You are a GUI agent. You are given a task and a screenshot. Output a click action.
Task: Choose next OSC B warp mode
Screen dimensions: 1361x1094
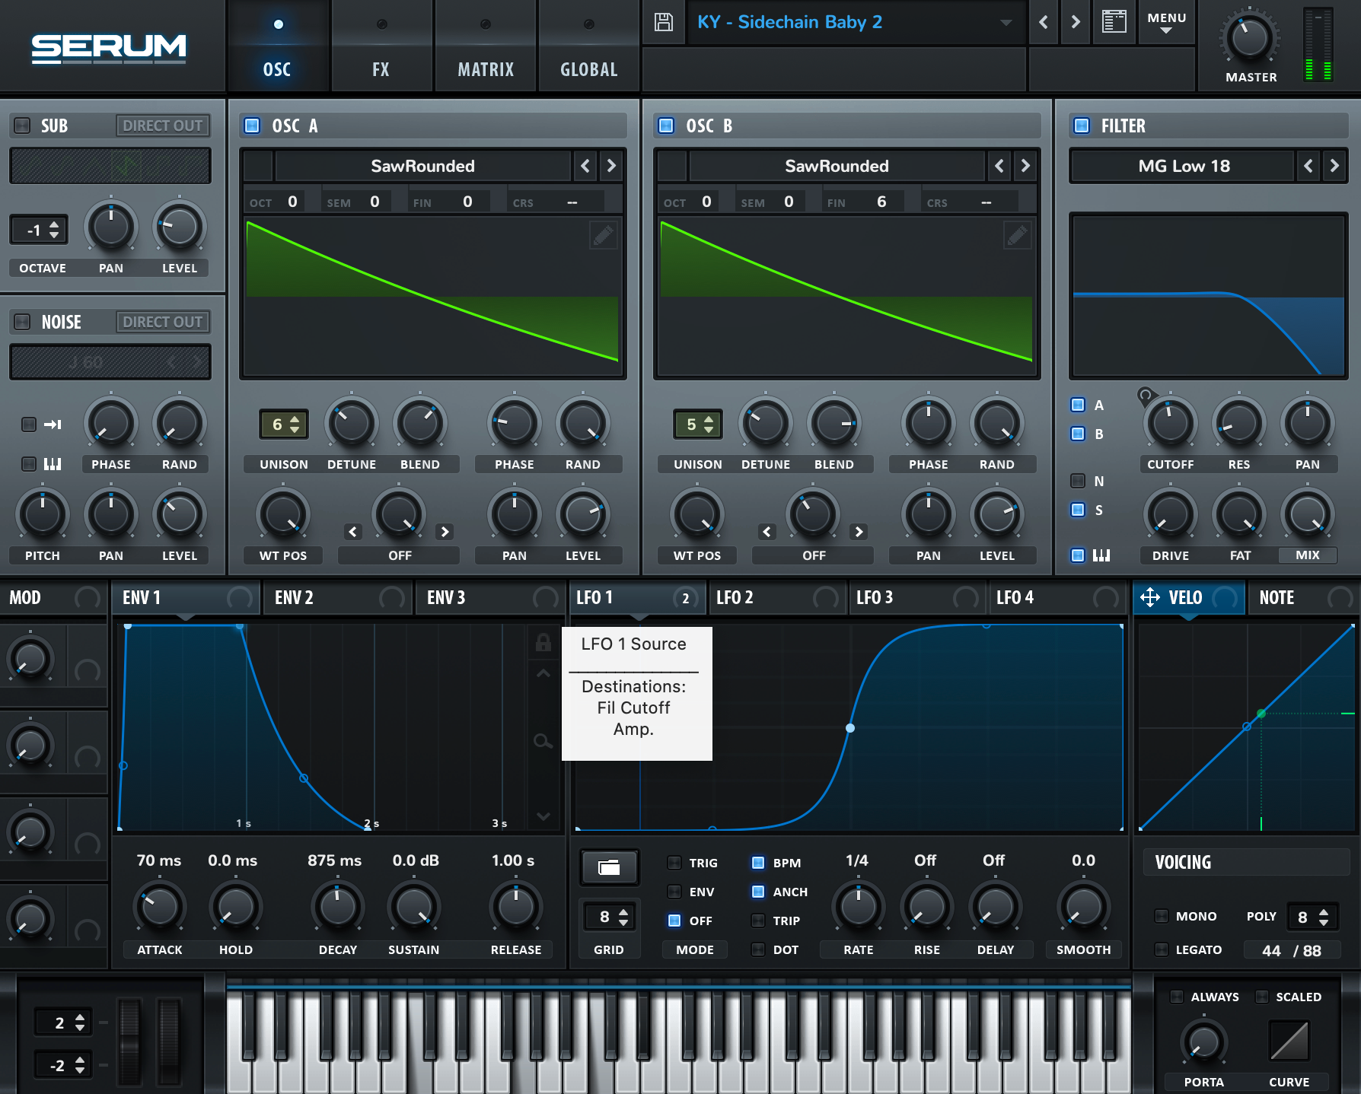click(x=859, y=532)
